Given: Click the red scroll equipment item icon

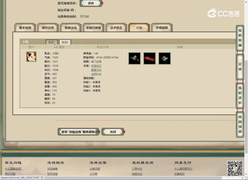Looking at the screenshot, I should pyautogui.click(x=149, y=58).
